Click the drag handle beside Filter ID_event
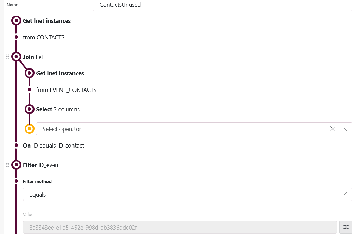Image resolution: width=352 pixels, height=234 pixels. (8, 165)
